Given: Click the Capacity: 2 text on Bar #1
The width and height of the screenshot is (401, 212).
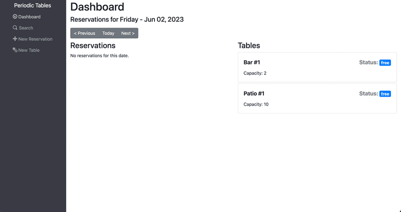Looking at the screenshot, I should (x=255, y=73).
